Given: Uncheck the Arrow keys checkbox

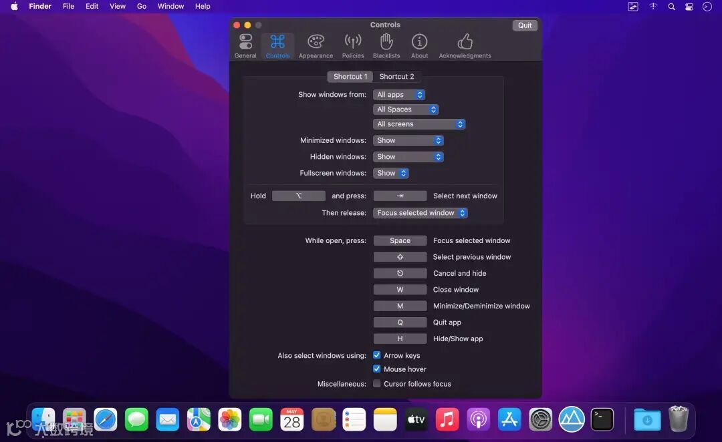Looking at the screenshot, I should click(376, 355).
